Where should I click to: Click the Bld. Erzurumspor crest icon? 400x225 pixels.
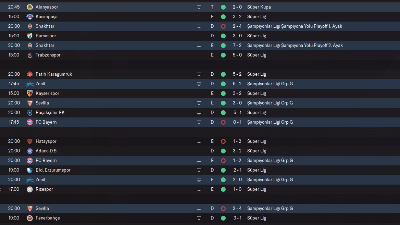30,170
